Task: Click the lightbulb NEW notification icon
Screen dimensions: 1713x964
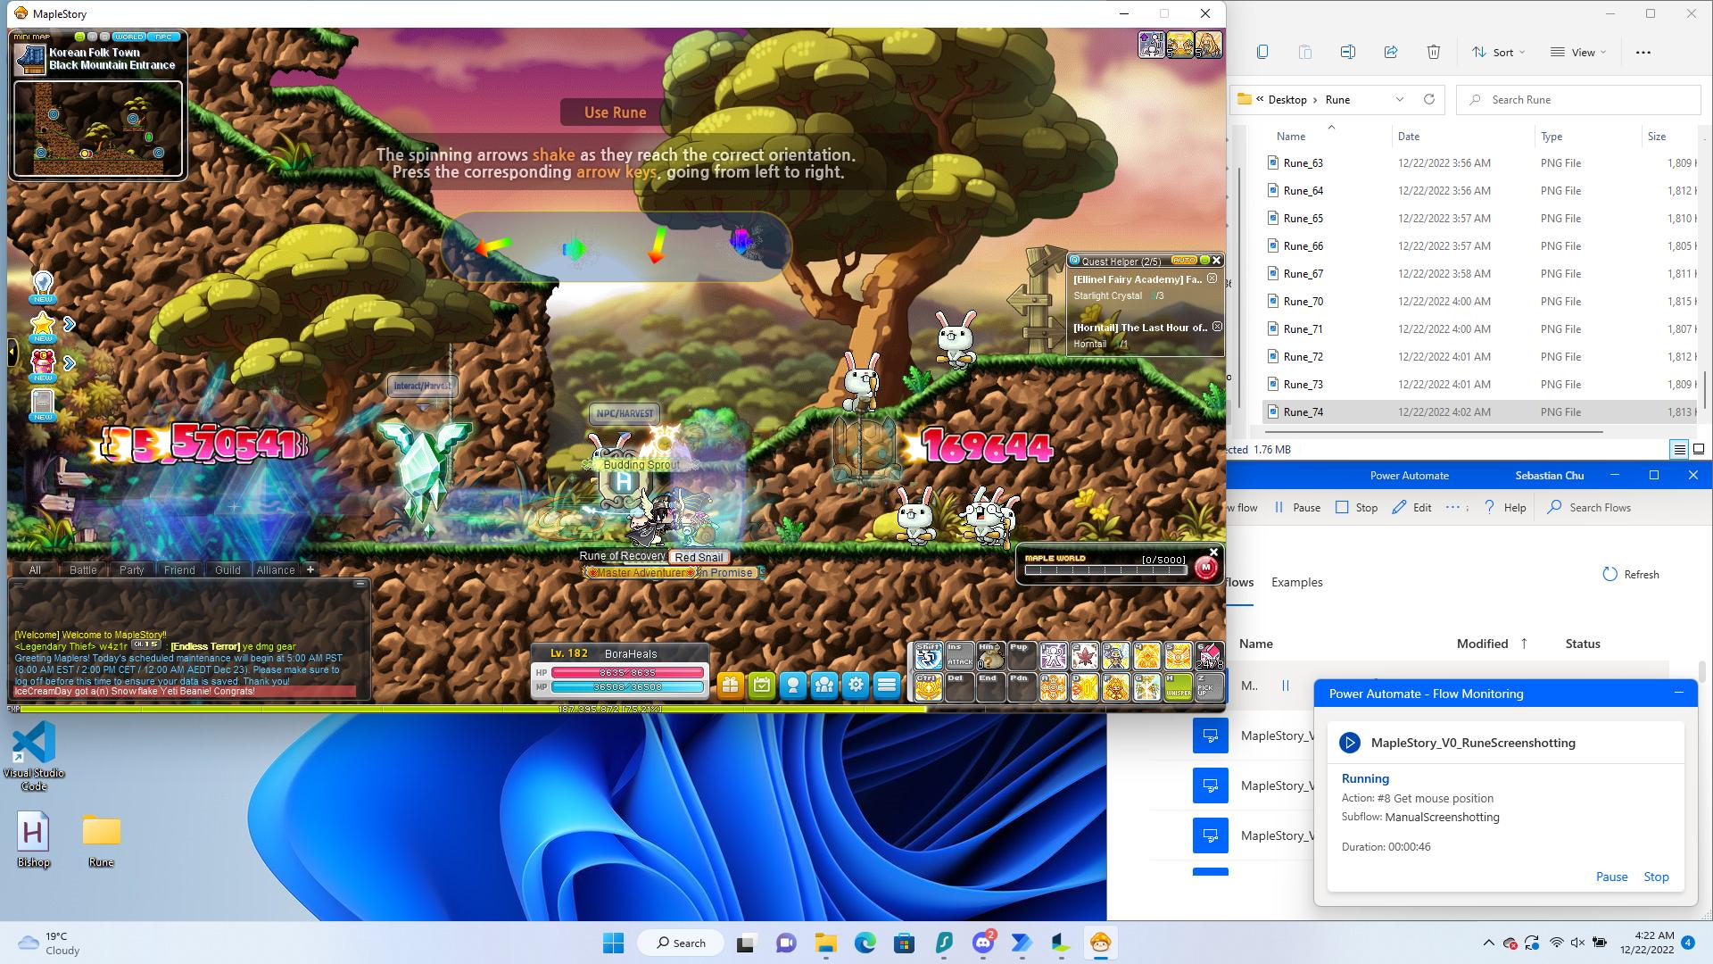Action: 43,287
